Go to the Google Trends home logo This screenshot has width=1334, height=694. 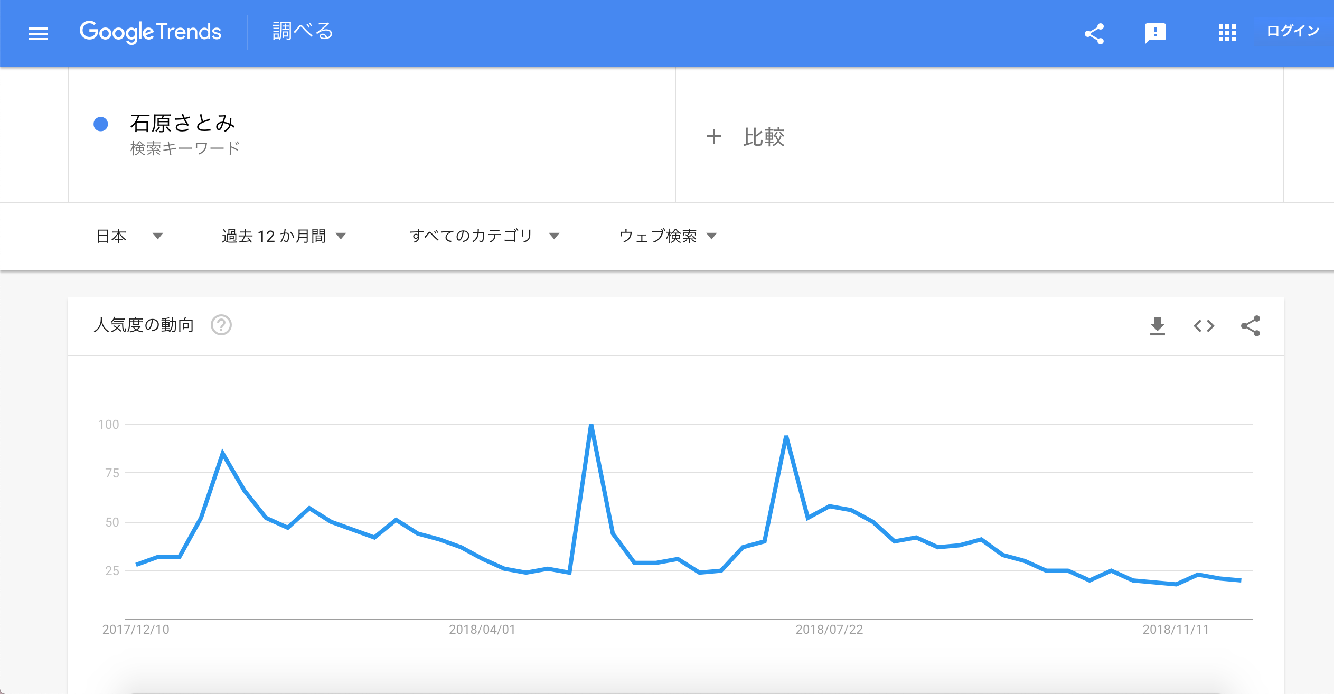pos(151,32)
